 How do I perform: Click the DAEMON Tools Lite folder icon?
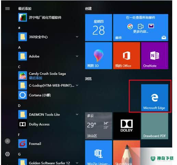[x=23, y=115]
